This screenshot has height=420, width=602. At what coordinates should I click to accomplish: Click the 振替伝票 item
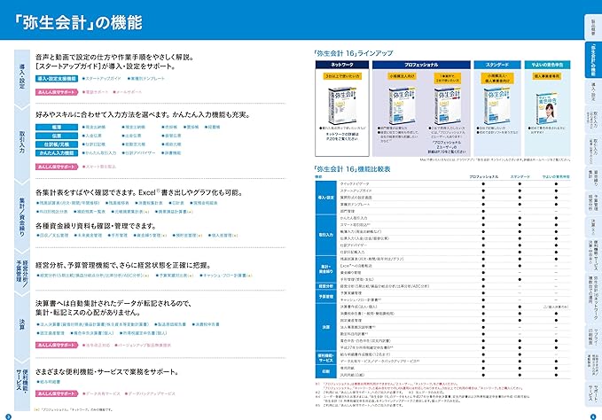[x=171, y=136]
